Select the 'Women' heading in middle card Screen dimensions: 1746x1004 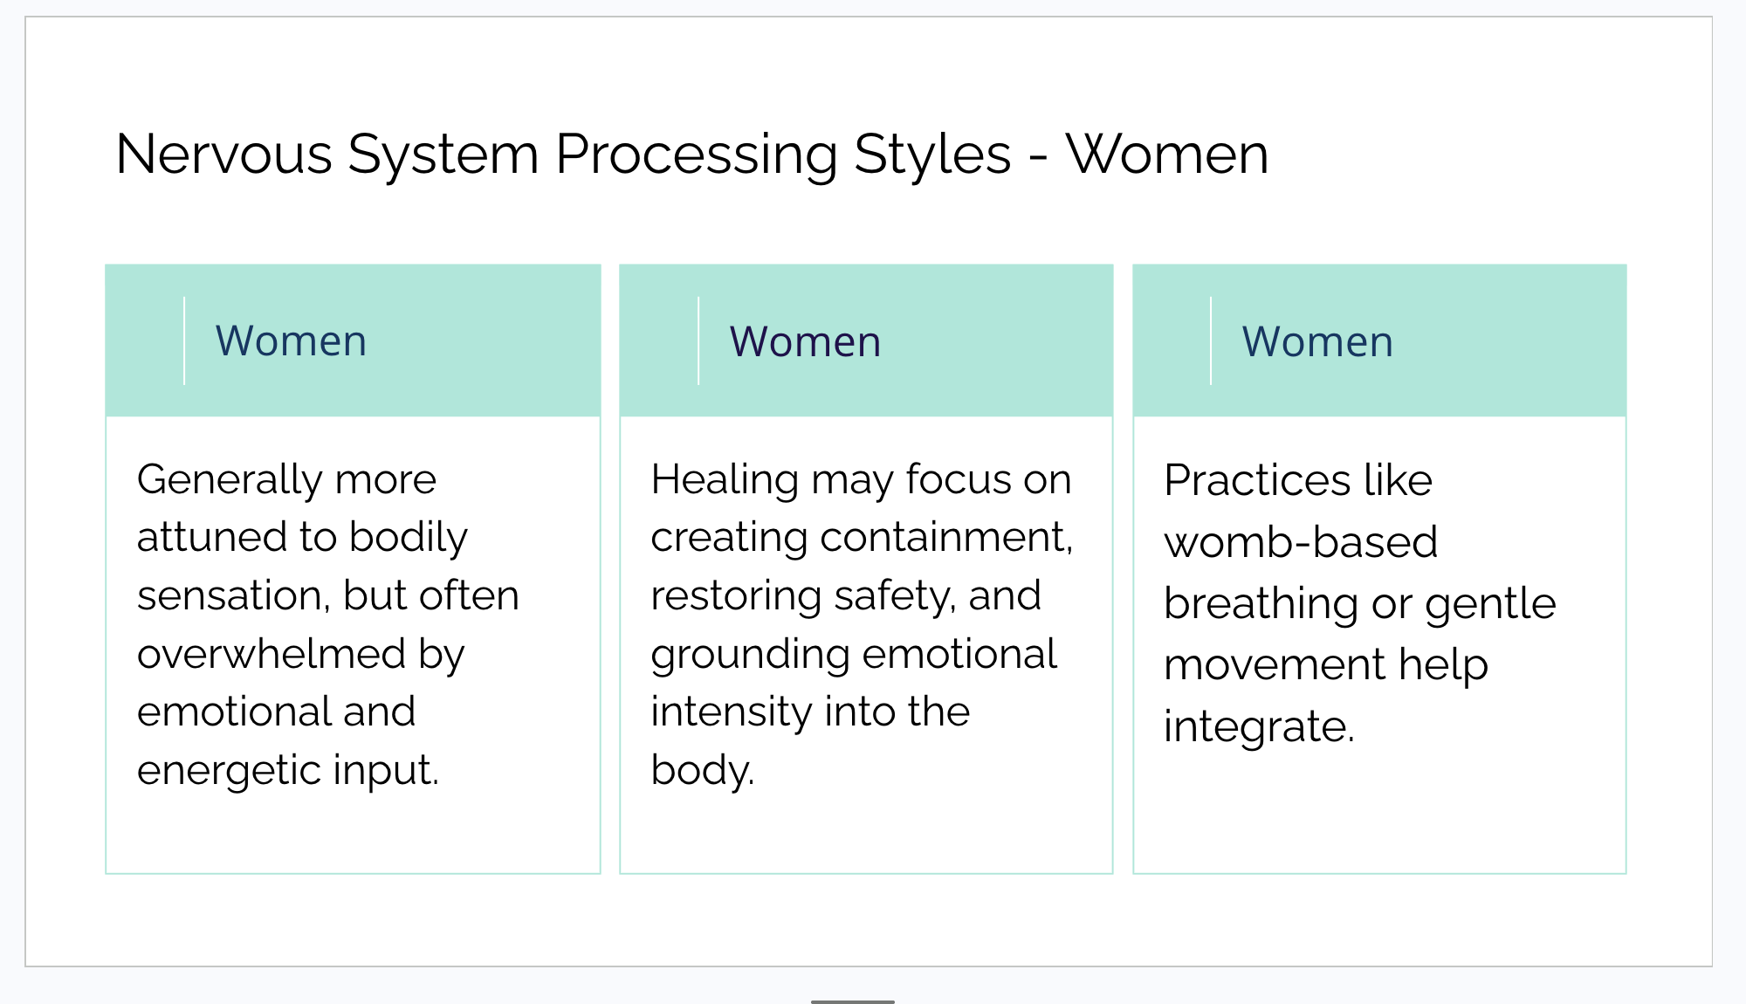coord(805,341)
